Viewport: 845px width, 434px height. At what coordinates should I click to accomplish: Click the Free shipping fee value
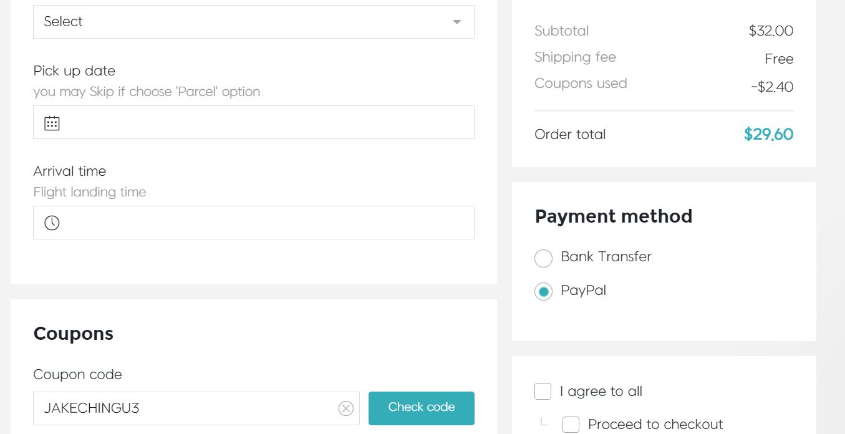coord(779,59)
